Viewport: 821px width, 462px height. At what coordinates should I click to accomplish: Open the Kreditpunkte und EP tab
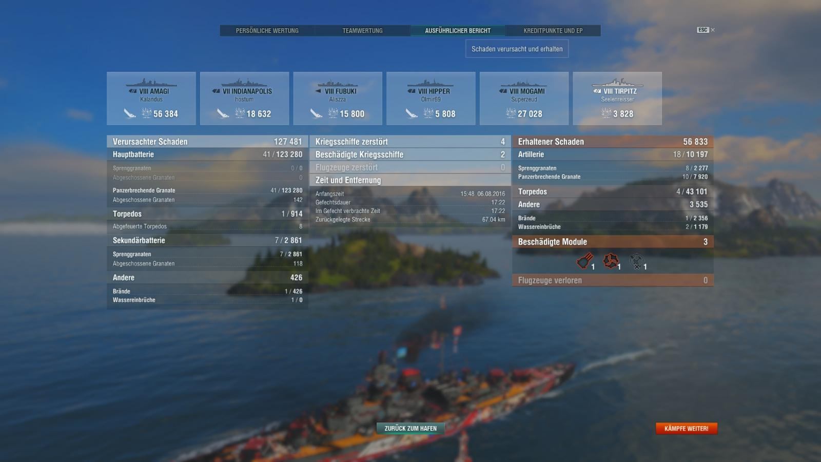coord(553,31)
